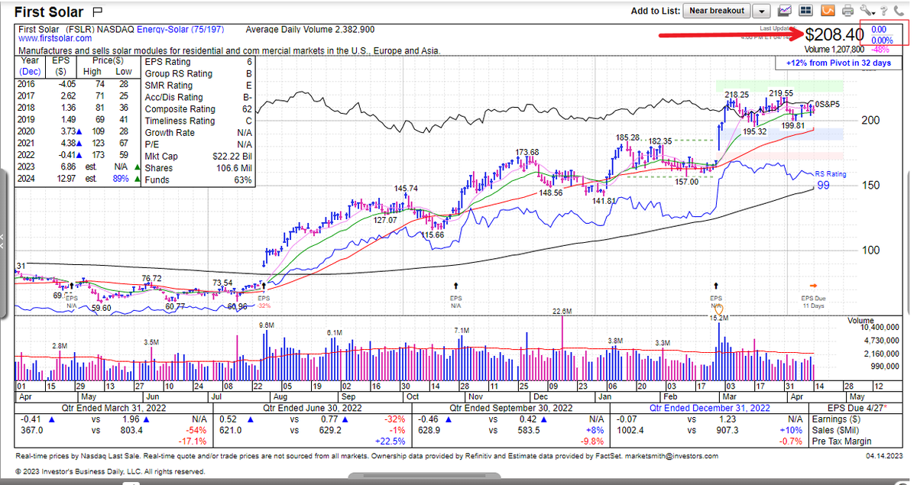Click the Volume 1,207,800 text

[x=833, y=48]
